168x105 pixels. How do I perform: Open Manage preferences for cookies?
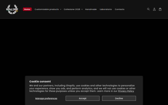tap(46, 98)
